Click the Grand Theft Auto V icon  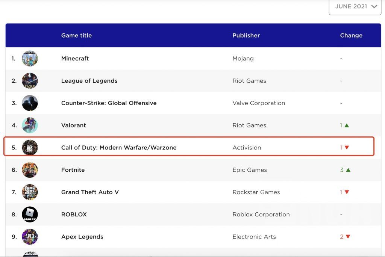pos(30,192)
